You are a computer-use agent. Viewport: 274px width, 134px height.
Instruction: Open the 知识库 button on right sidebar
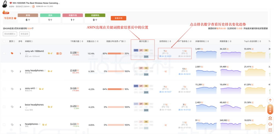click(270, 109)
